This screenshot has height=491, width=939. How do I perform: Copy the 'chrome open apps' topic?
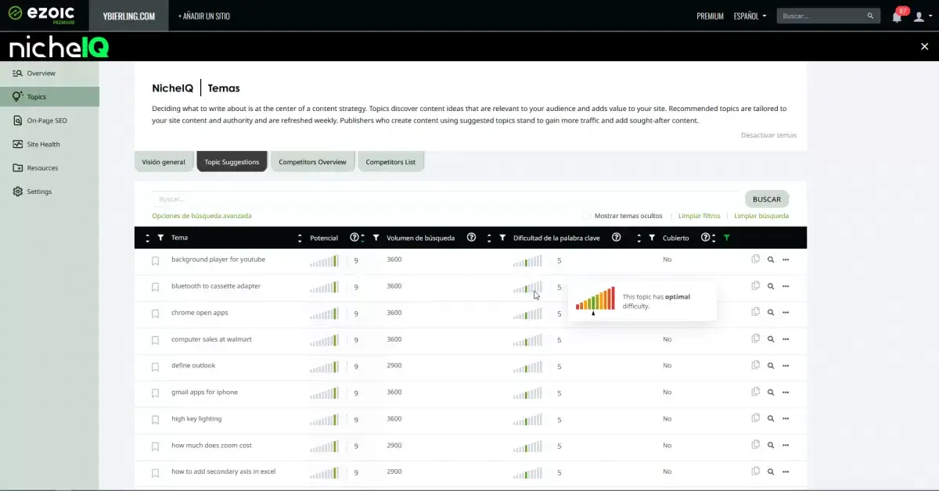(755, 313)
